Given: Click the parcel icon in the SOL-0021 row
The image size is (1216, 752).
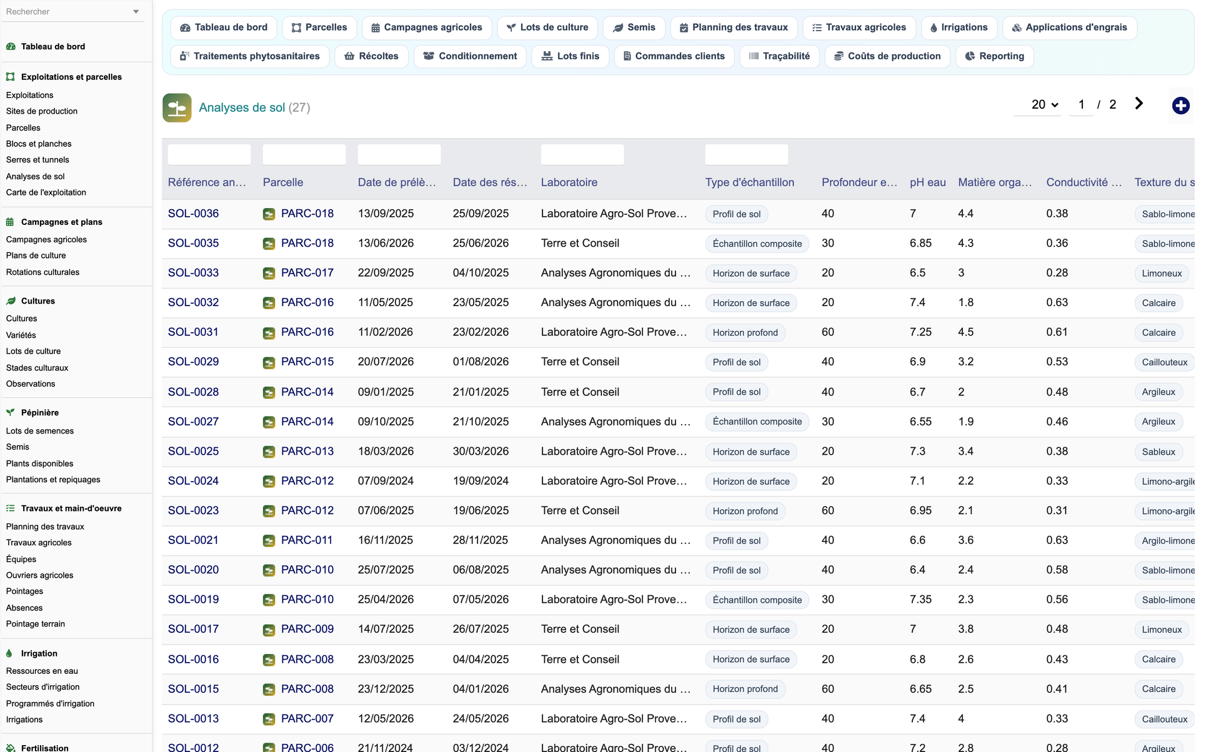Looking at the screenshot, I should click(x=269, y=541).
